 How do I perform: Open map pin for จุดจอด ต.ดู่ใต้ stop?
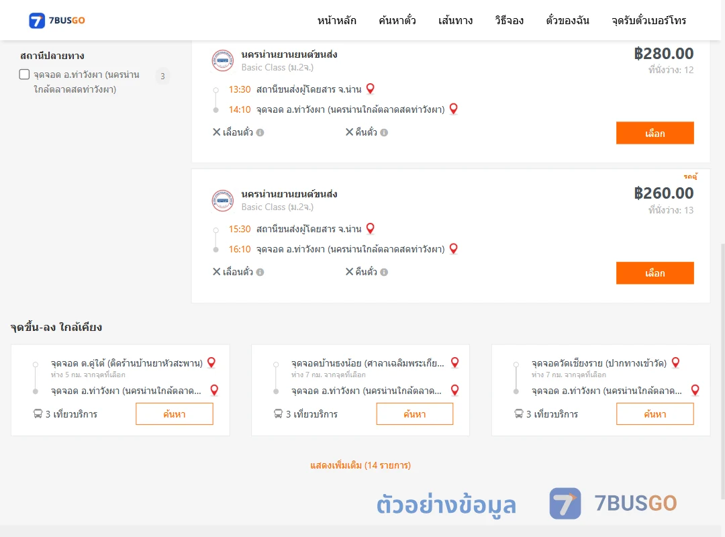[x=211, y=362]
